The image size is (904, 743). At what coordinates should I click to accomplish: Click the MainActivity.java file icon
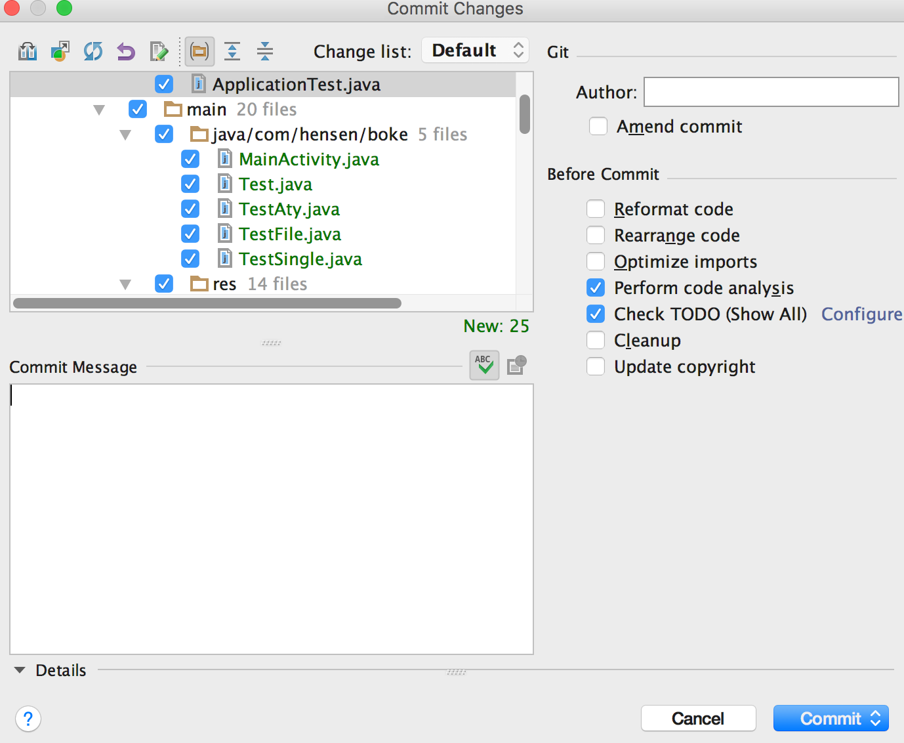224,159
